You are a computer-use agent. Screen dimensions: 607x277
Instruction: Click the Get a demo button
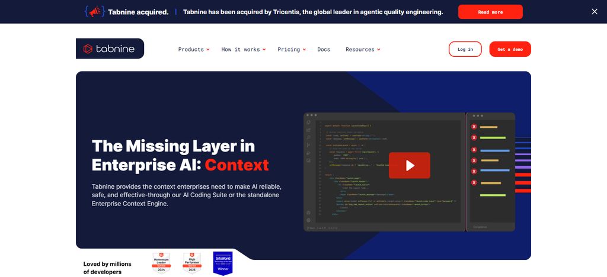(x=510, y=49)
